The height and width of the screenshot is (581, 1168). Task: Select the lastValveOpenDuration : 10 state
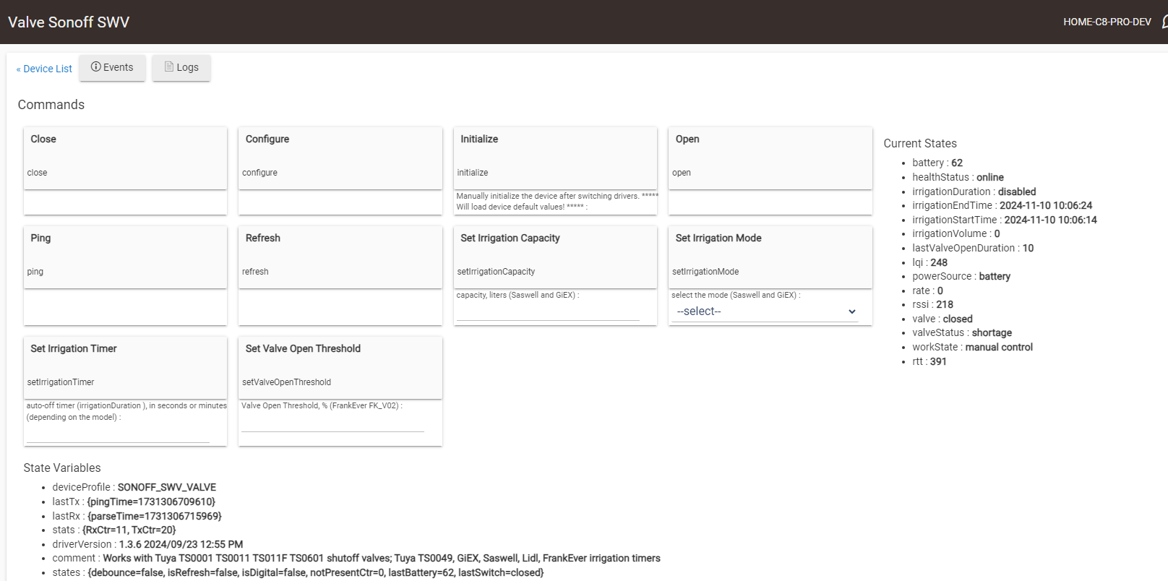tap(973, 248)
